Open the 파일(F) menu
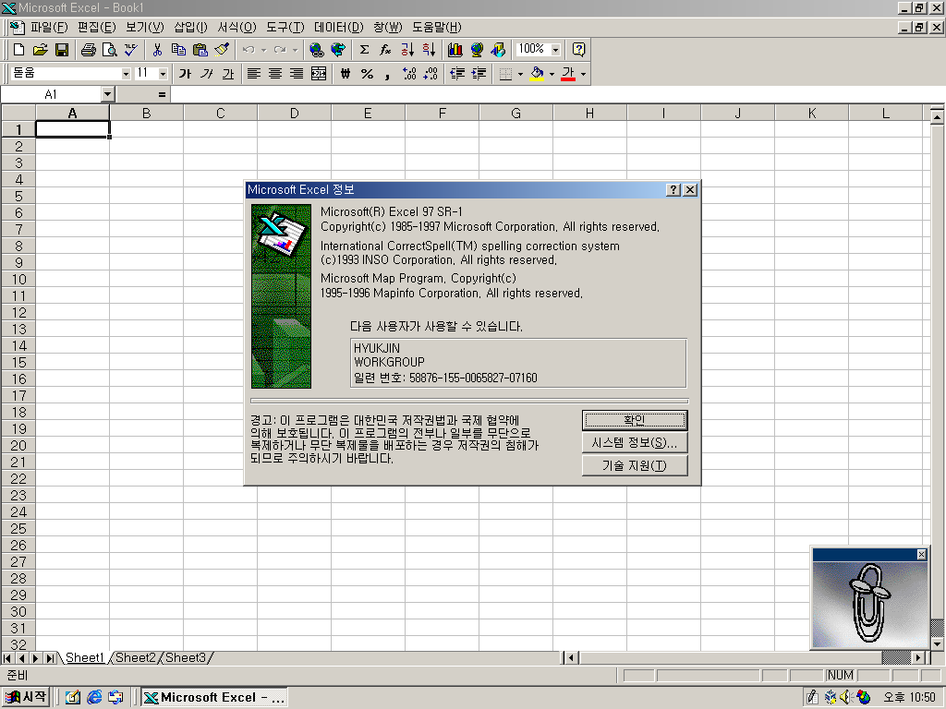 (49, 27)
